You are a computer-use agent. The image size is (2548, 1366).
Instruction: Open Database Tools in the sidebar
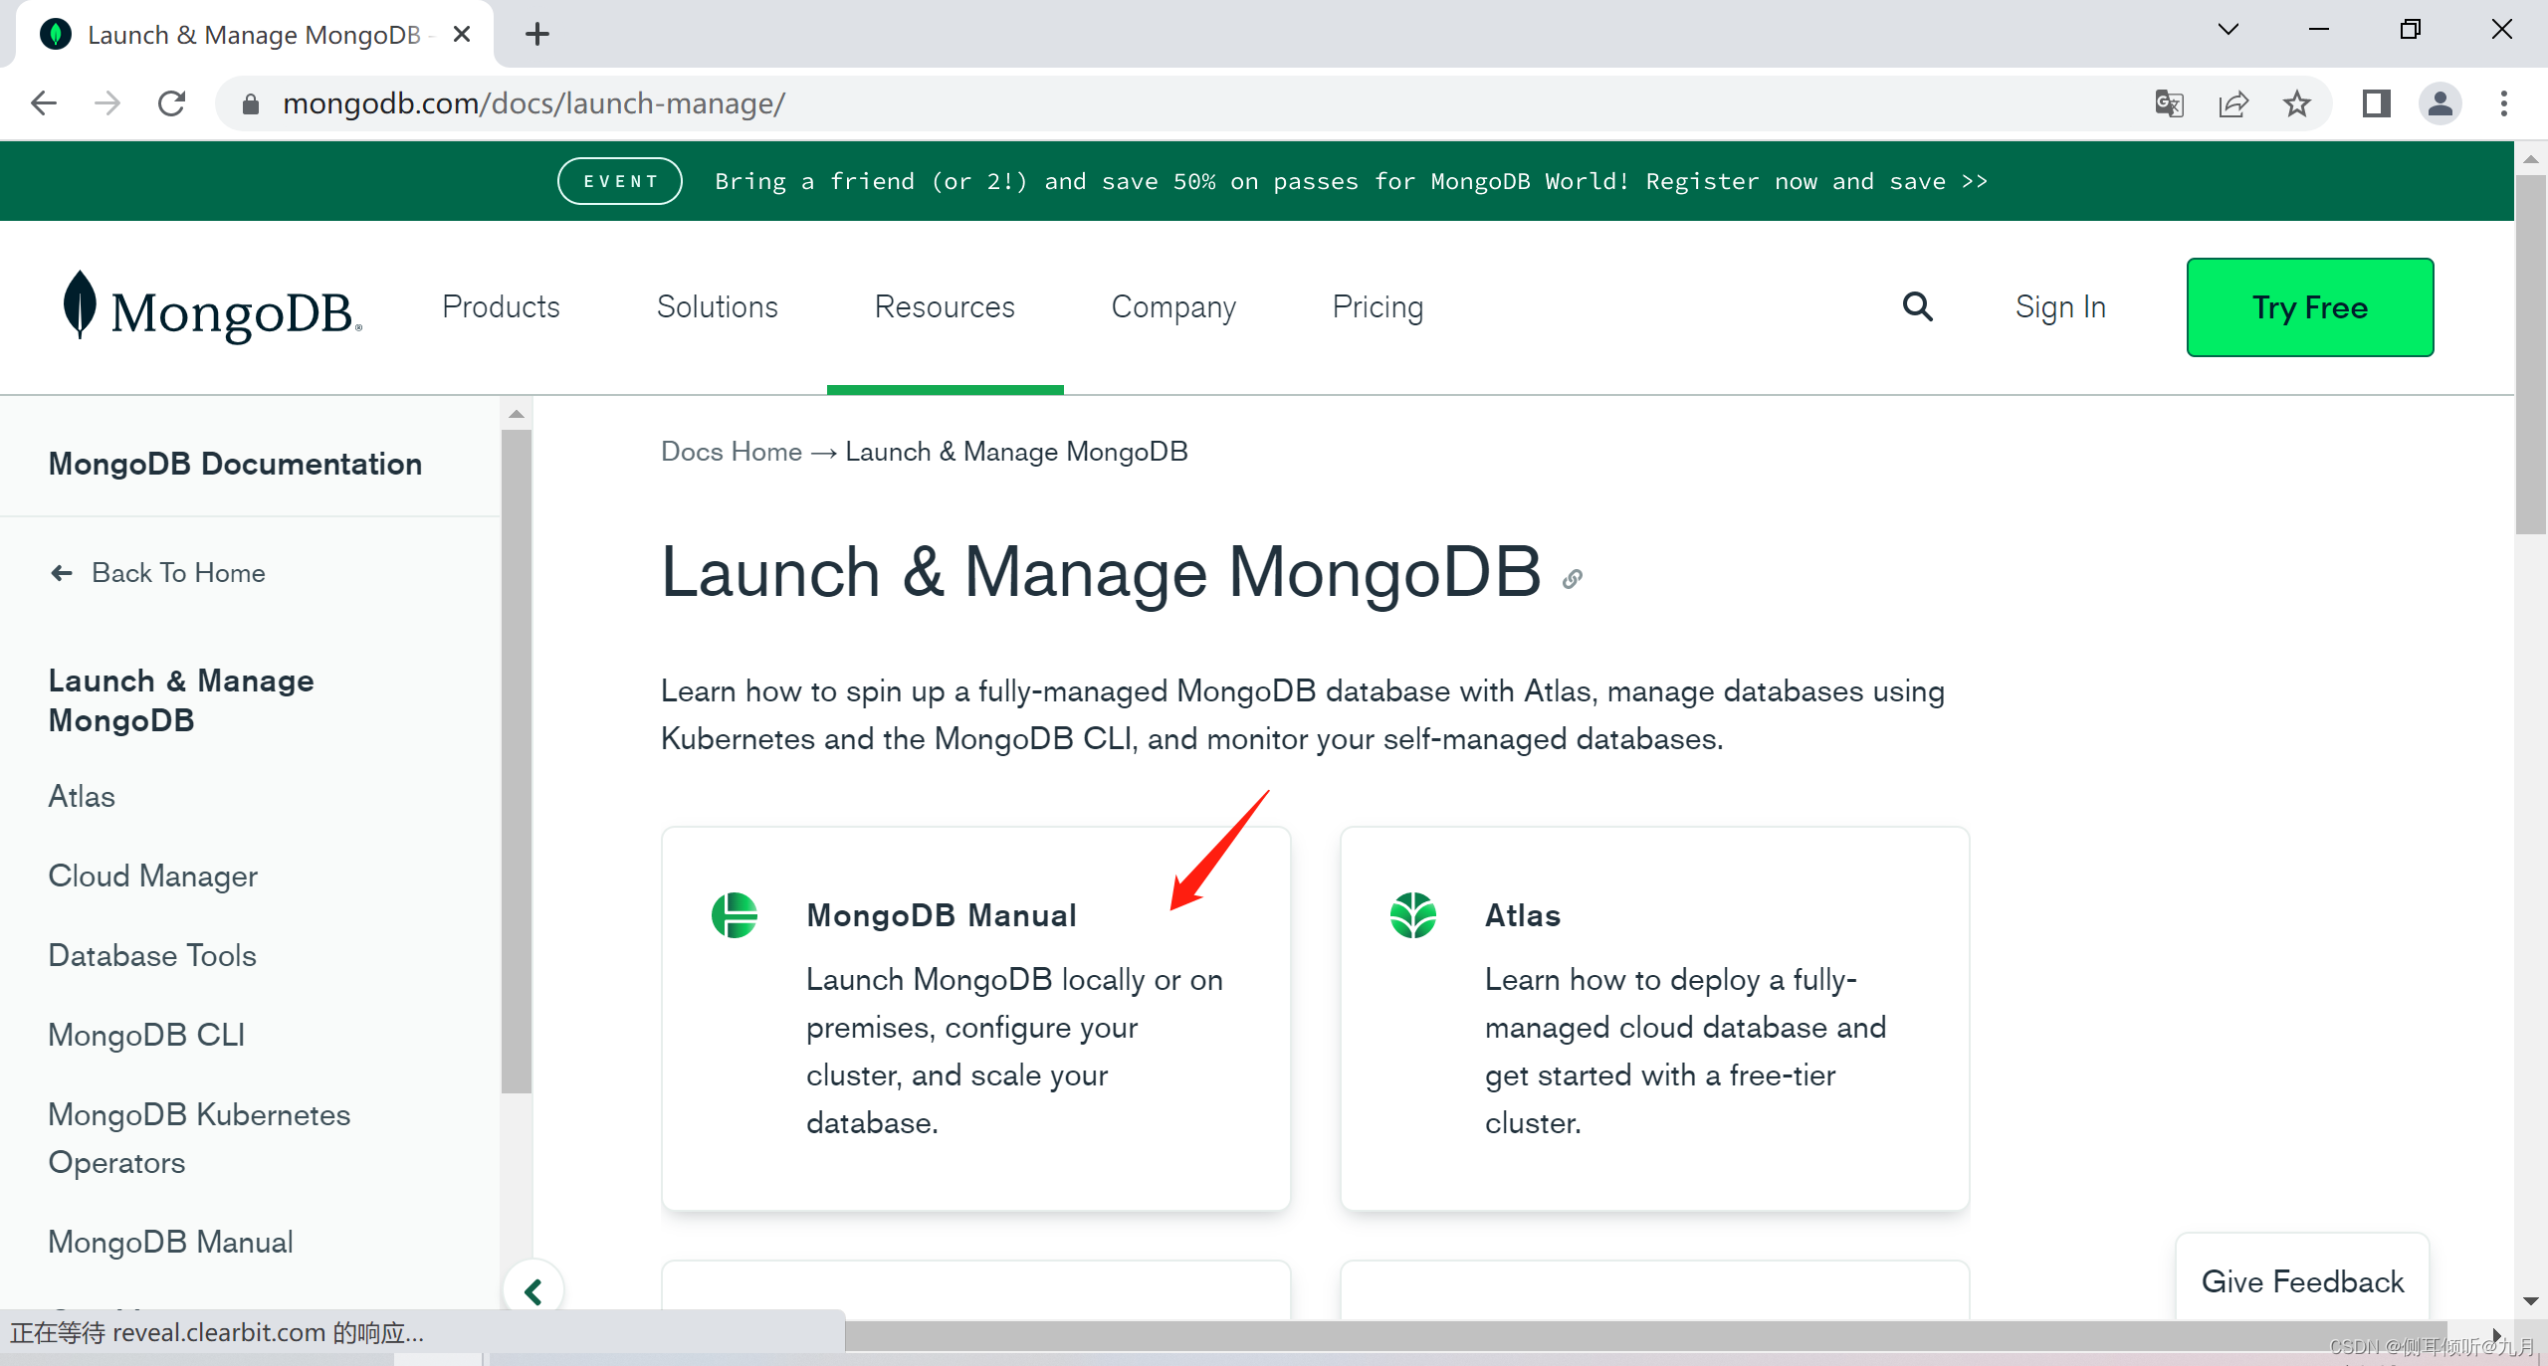click(x=152, y=955)
